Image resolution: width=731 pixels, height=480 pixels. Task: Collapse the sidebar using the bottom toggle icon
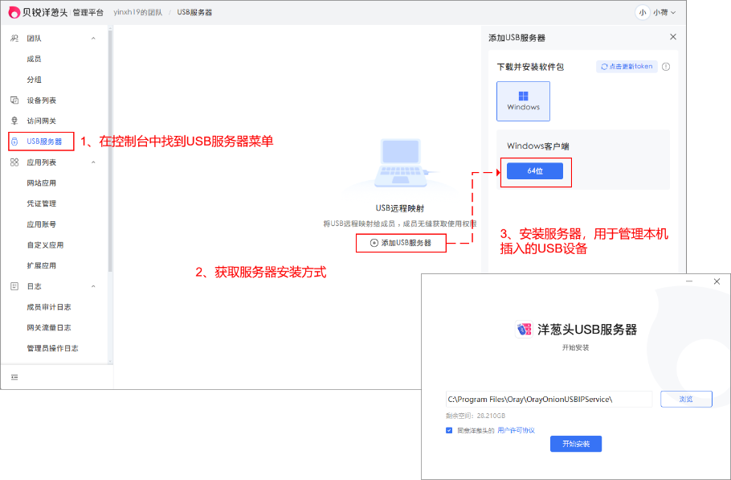coord(13,376)
